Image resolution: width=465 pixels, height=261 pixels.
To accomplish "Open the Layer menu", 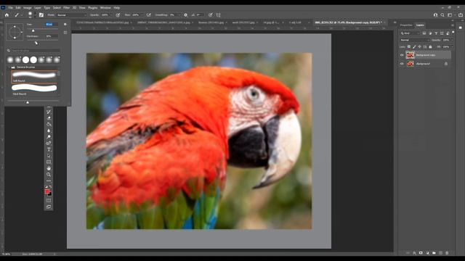I will pos(38,8).
